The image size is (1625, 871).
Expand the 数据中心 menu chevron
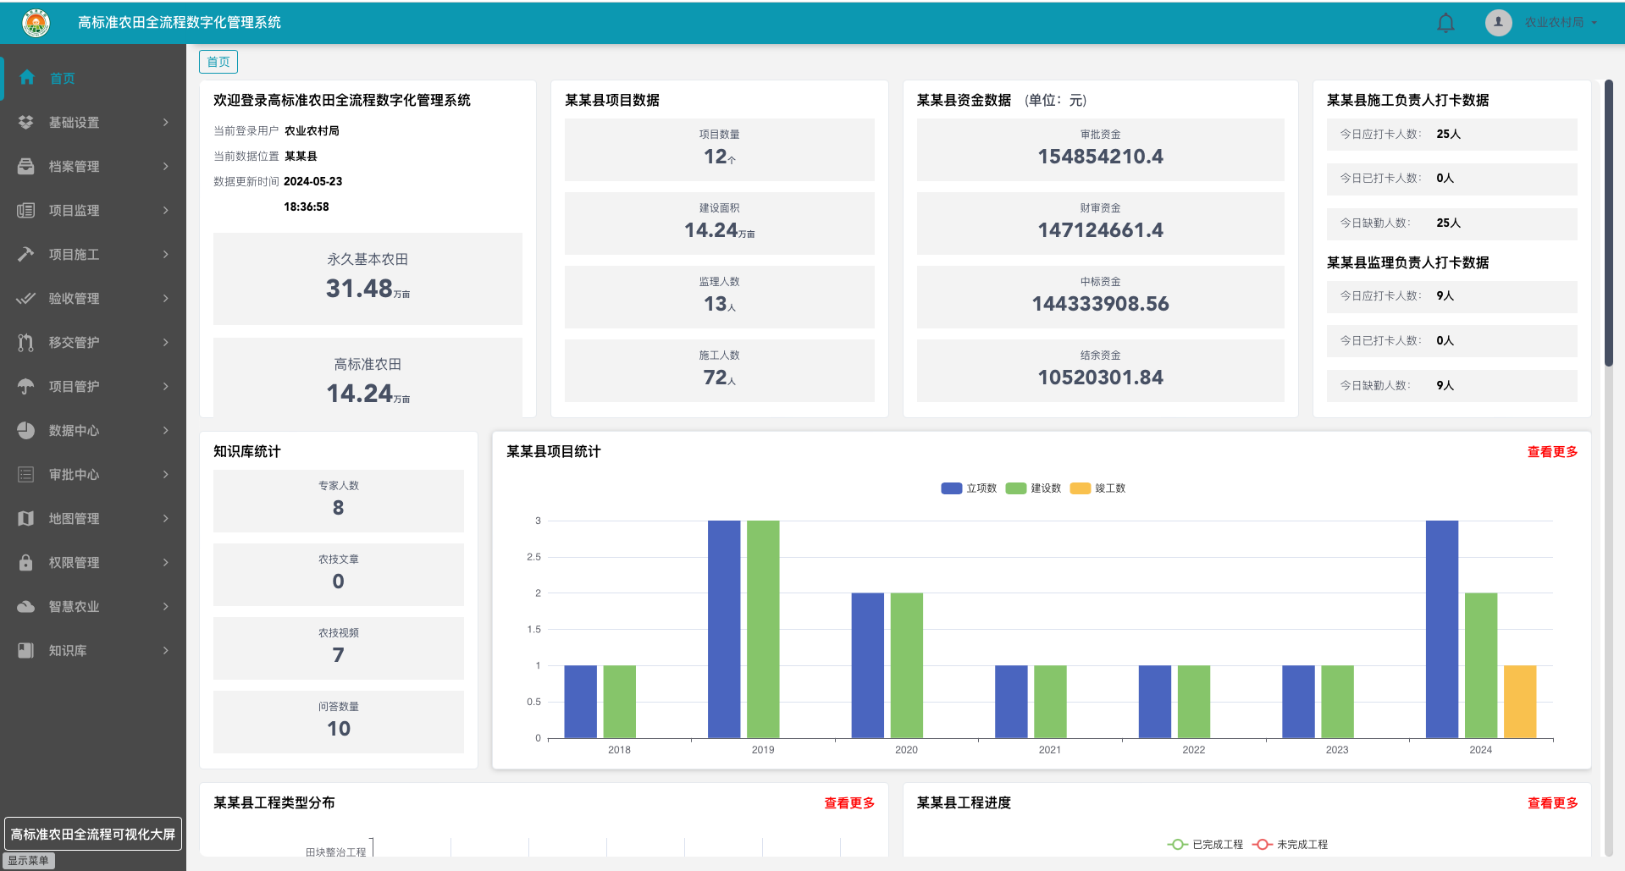pyautogui.click(x=166, y=430)
